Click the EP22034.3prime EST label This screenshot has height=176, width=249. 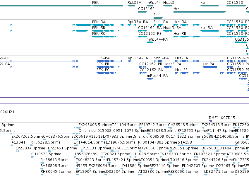(x=30, y=148)
